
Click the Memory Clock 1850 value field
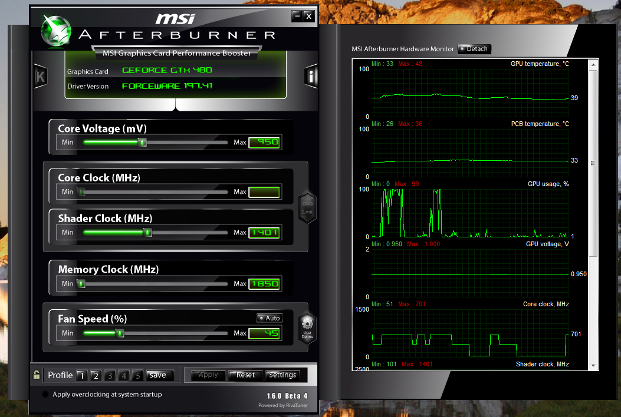[x=264, y=284]
